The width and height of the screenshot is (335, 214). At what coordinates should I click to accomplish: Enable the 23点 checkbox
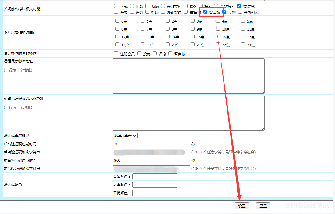tap(243, 44)
